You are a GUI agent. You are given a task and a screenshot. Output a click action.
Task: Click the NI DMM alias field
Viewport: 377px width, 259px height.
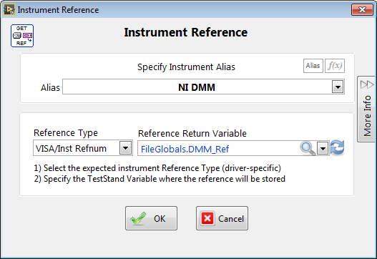click(203, 87)
